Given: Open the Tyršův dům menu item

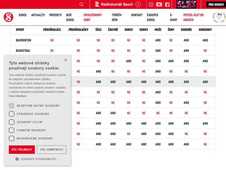Looking at the screenshot, I should [x=117, y=17].
